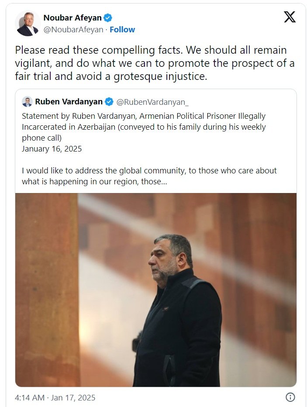307x407 pixels.
Task: Open the Ruben Vardanyan display name
Action: (69, 102)
